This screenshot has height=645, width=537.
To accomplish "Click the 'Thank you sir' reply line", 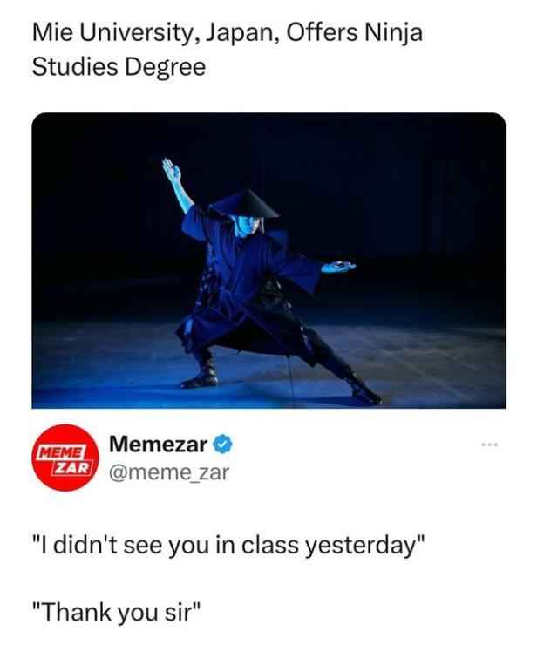I will coord(118,612).
